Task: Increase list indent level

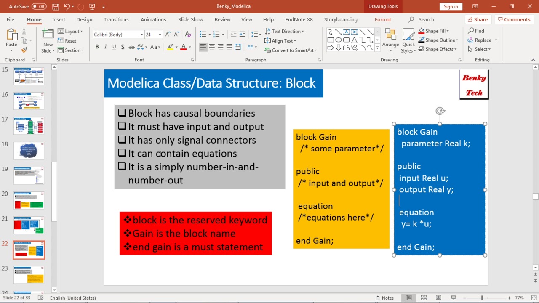Action: [x=243, y=35]
